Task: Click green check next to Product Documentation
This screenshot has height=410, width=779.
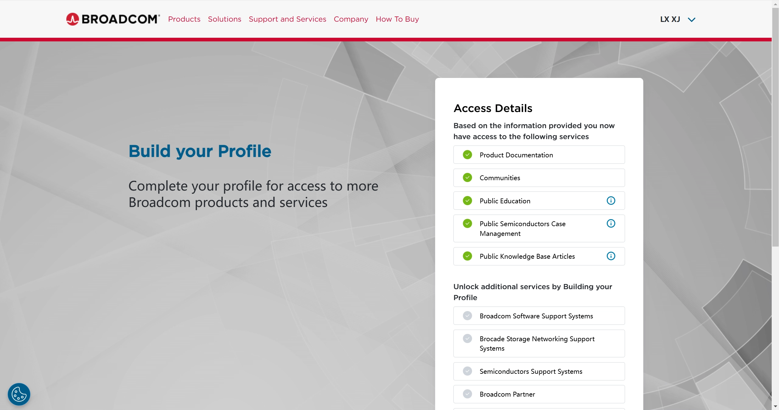Action: [x=467, y=155]
